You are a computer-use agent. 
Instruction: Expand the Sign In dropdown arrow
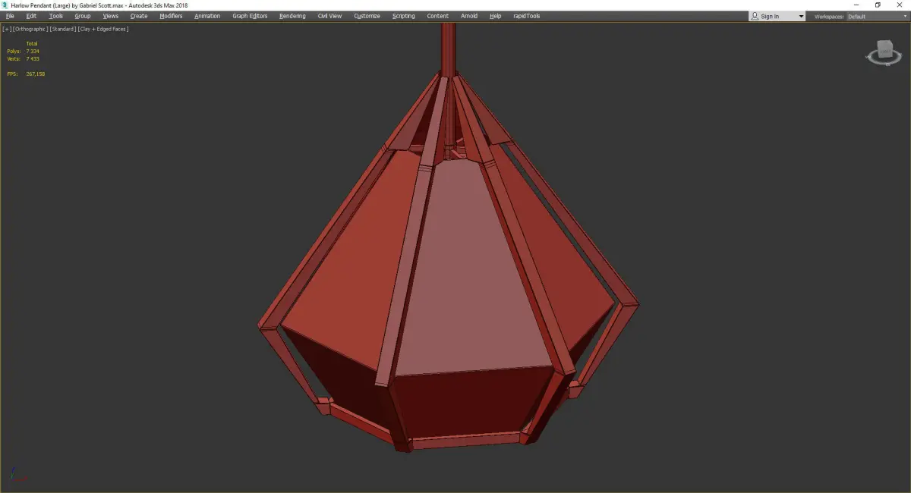click(x=801, y=16)
